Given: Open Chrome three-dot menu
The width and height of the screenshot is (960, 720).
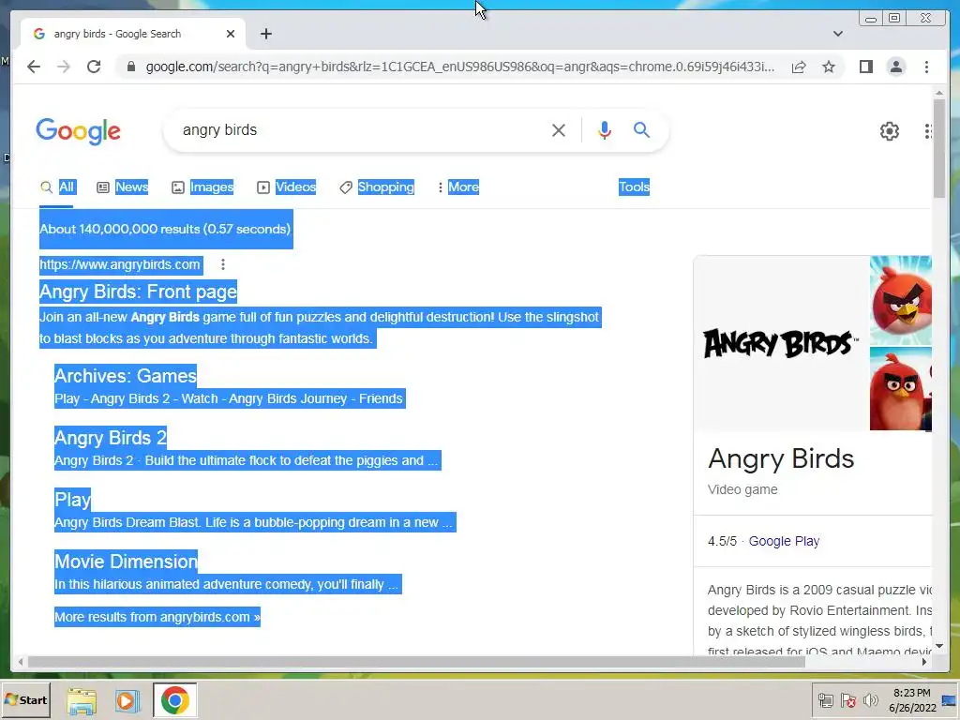Looking at the screenshot, I should click(x=926, y=67).
